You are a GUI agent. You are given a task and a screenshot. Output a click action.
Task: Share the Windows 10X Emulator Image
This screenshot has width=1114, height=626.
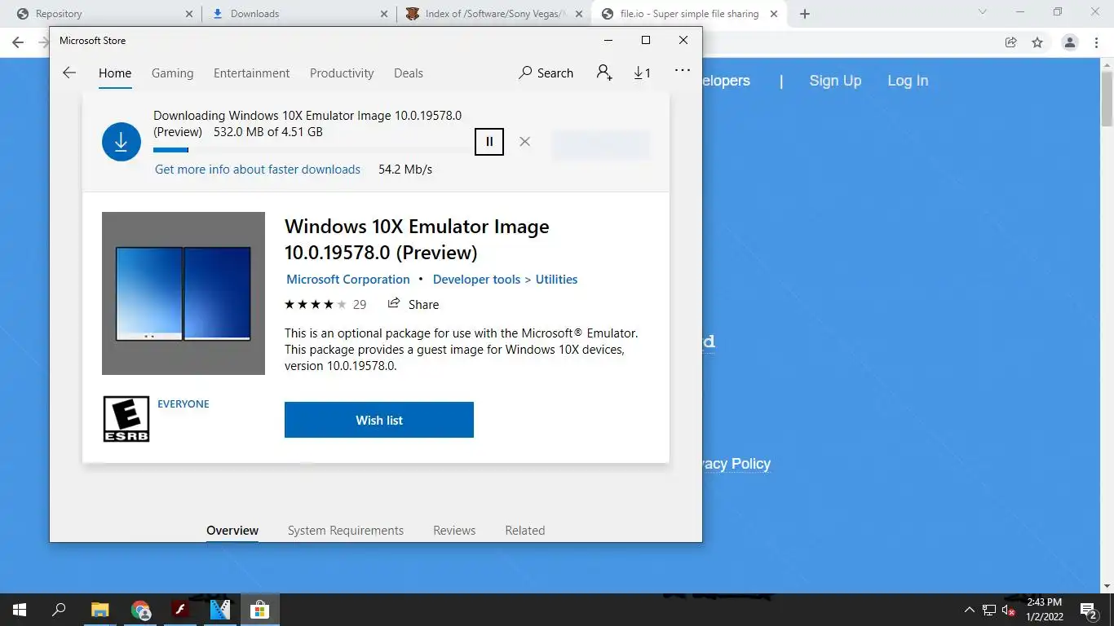[413, 304]
